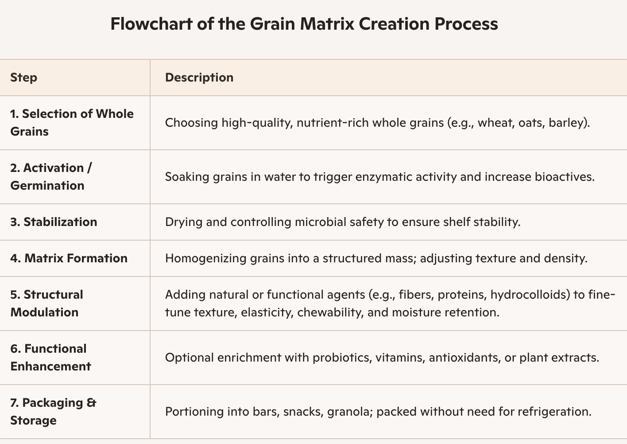Click the description about choosing high-quality whole grains
This screenshot has height=444, width=627.
tap(377, 122)
